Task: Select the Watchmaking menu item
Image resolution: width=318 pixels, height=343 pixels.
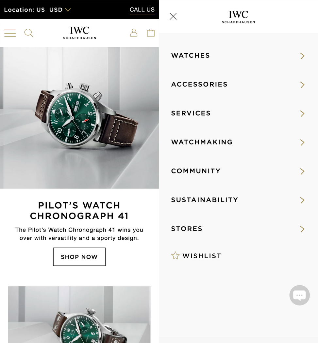Action: pos(238,142)
